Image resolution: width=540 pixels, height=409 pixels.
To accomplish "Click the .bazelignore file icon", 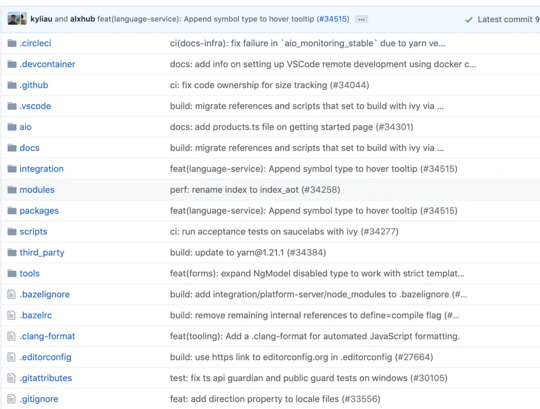I will (12, 294).
